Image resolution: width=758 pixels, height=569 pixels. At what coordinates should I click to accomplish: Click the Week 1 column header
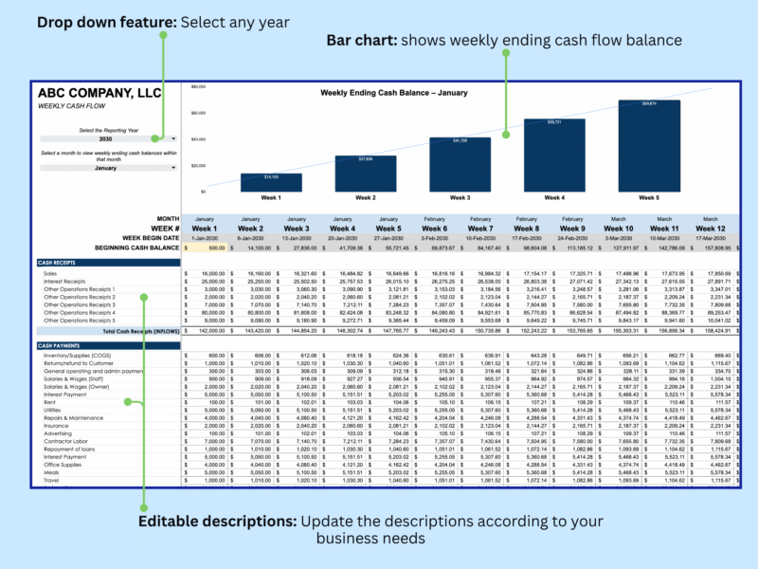[x=205, y=229]
